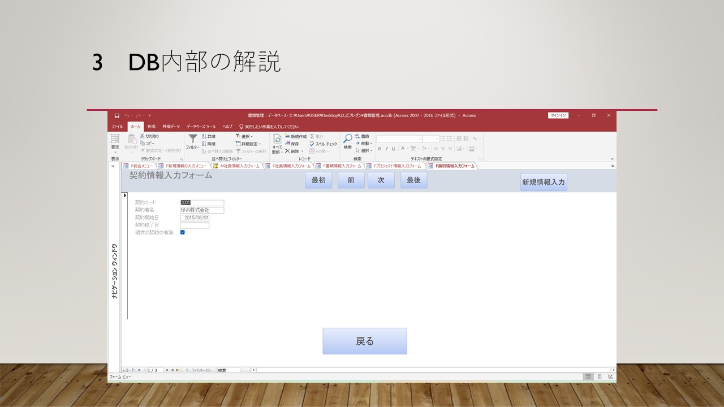Click the Filter funnel icon

[193, 139]
